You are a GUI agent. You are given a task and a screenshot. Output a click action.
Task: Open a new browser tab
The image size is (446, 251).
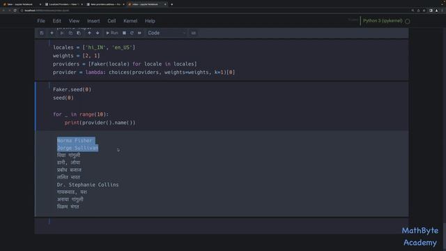pyautogui.click(x=172, y=4)
